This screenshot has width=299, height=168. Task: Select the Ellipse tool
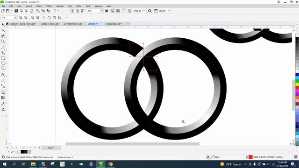[x=3, y=63]
